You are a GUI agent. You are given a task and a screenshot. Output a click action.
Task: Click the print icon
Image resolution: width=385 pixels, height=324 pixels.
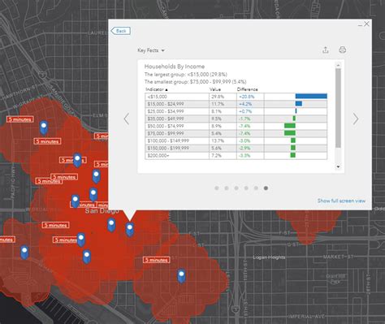(342, 50)
